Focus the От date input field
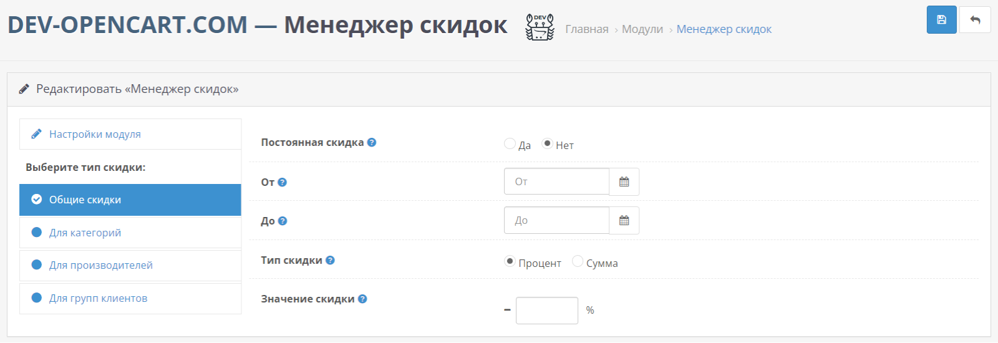This screenshot has width=998, height=343. click(556, 182)
